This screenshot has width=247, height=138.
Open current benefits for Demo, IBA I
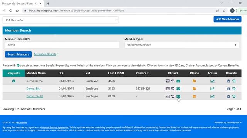coord(228,89)
